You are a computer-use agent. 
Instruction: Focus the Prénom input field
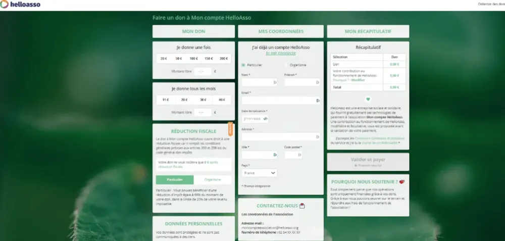[x=302, y=82]
